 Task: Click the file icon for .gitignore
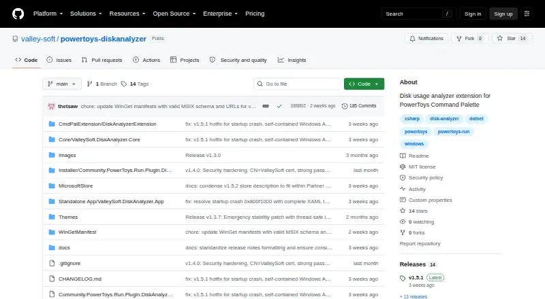[x=52, y=263]
